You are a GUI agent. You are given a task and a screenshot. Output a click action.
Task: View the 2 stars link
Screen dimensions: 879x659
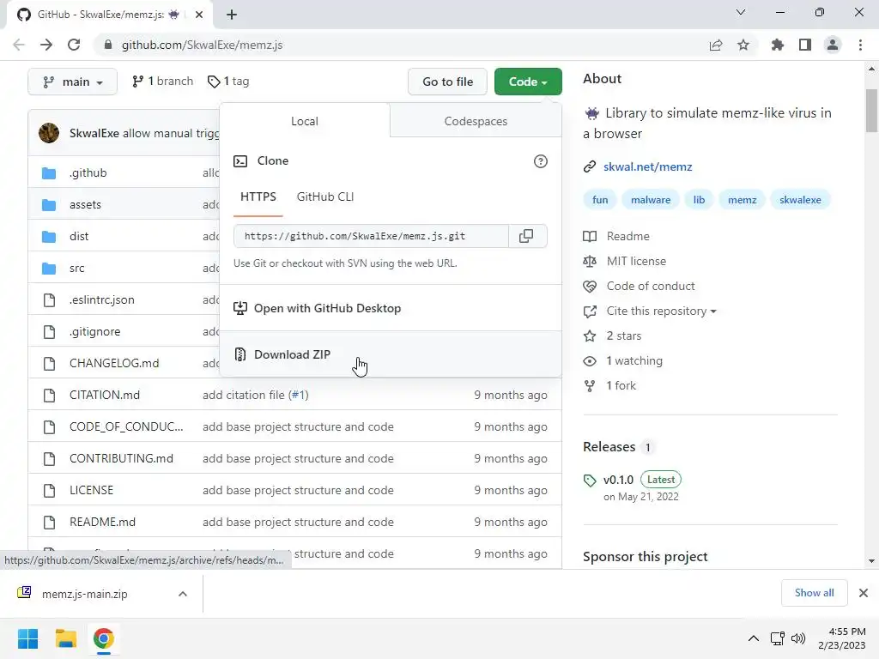(623, 336)
